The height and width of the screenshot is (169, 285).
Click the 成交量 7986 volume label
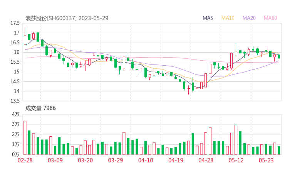(40, 108)
